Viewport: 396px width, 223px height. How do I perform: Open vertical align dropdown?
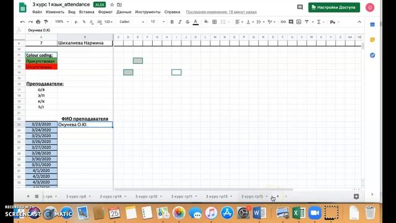coord(250,22)
